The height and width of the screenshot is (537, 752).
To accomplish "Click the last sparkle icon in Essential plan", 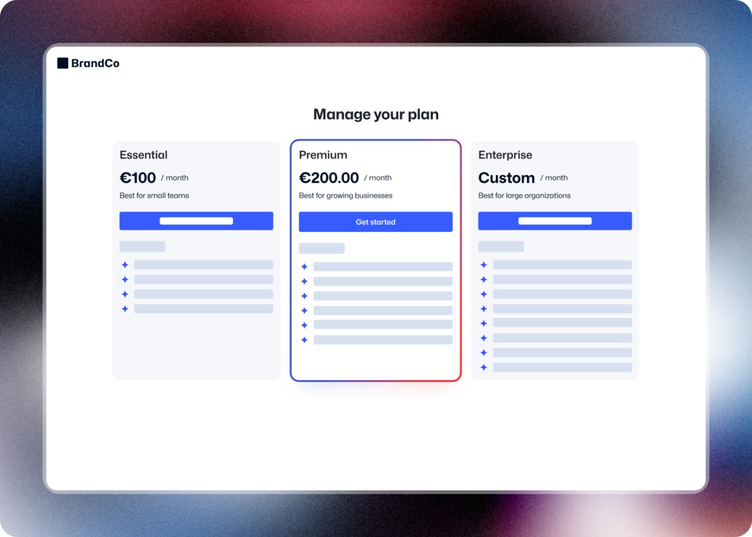I will (125, 309).
